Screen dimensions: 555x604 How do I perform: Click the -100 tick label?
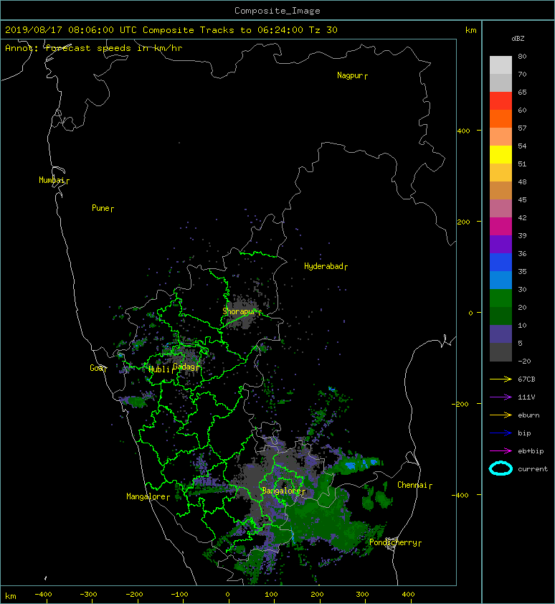tap(179, 595)
